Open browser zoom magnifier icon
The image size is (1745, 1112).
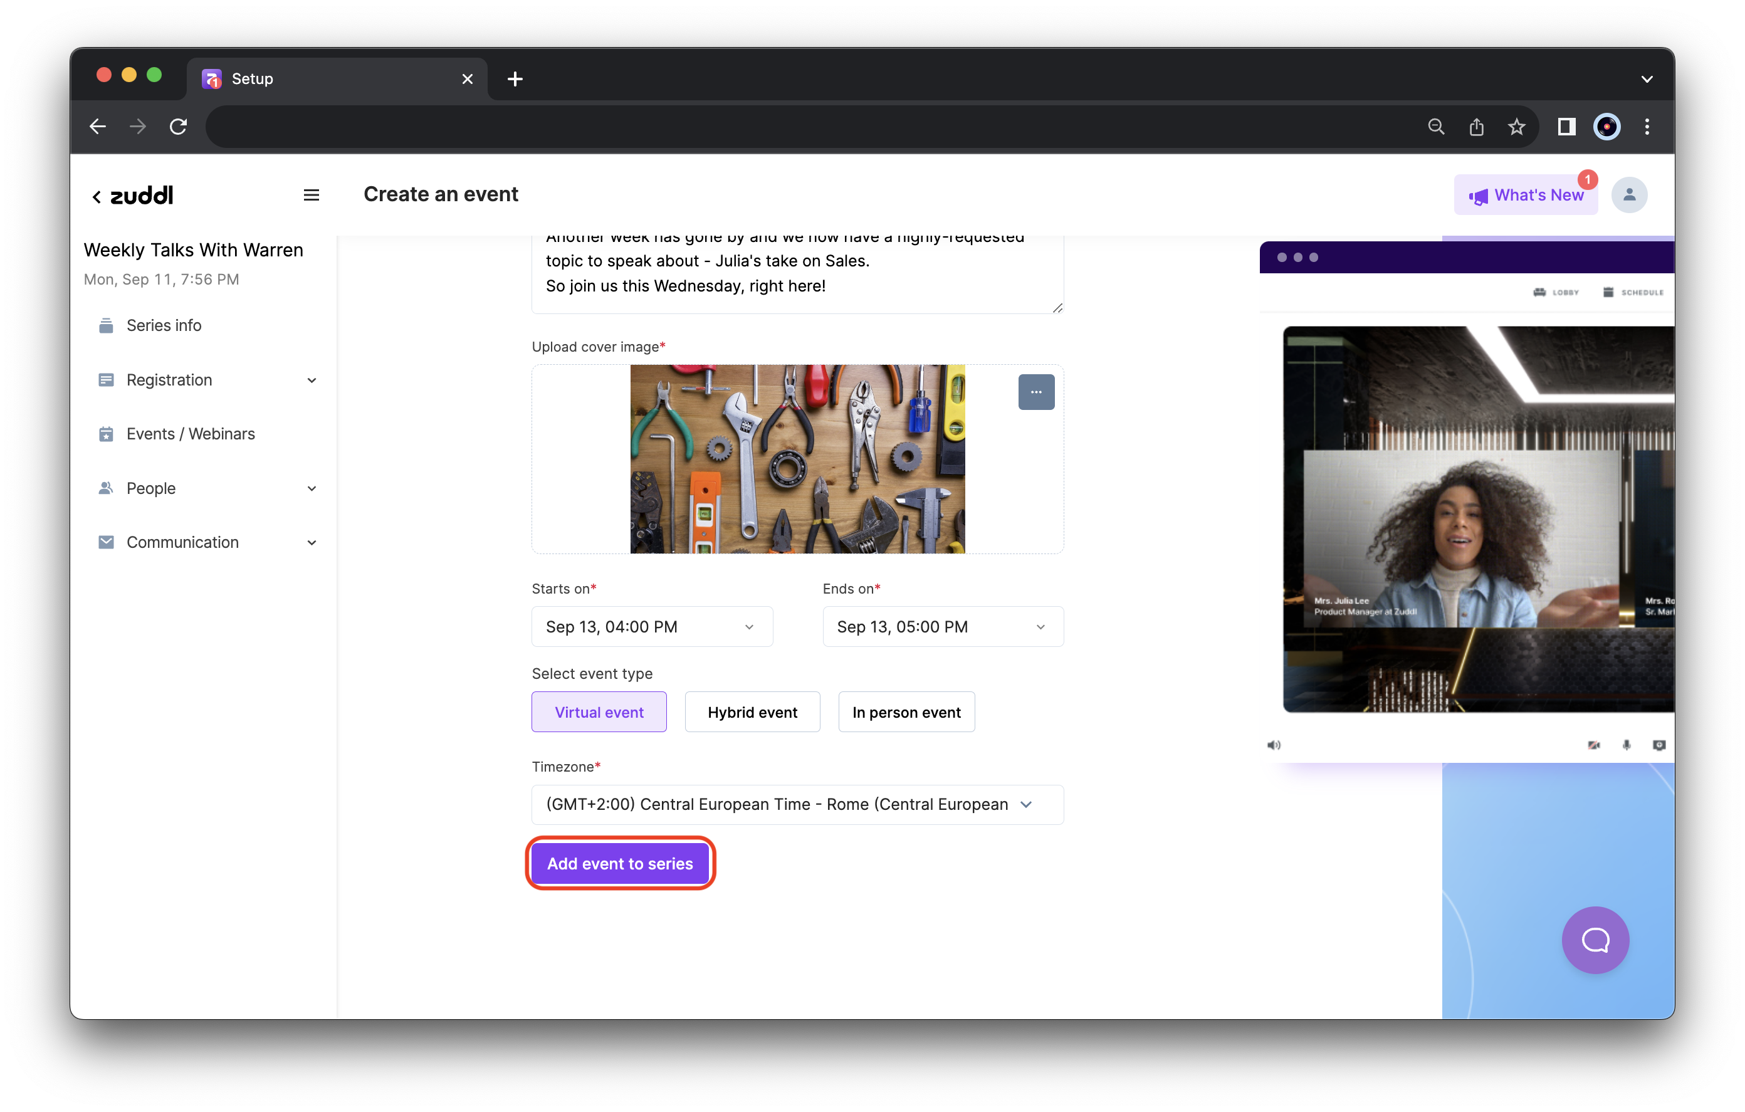[1435, 128]
